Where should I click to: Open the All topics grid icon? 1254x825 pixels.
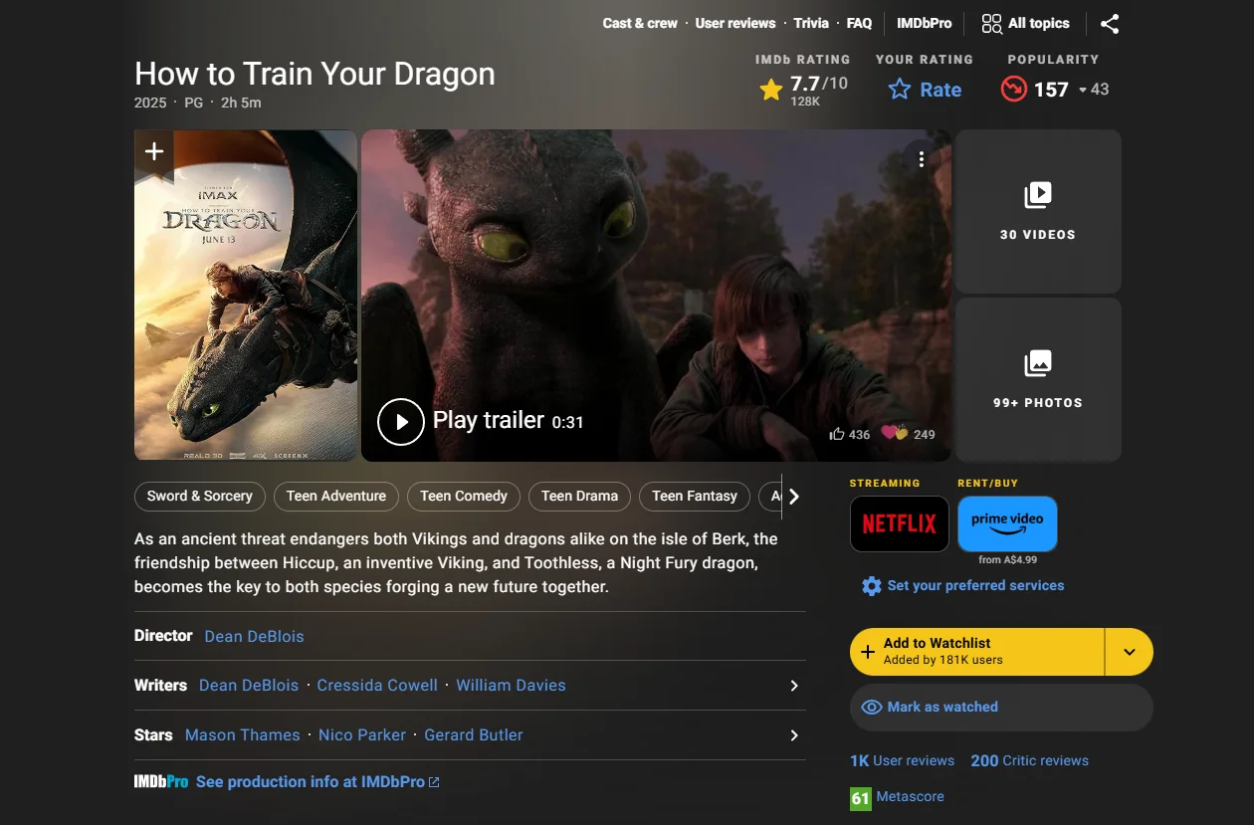click(991, 23)
